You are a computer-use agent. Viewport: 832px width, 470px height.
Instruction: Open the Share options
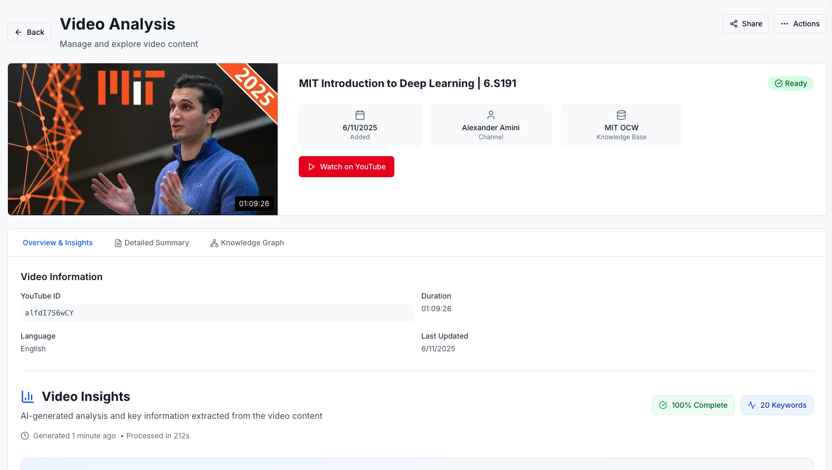point(745,24)
